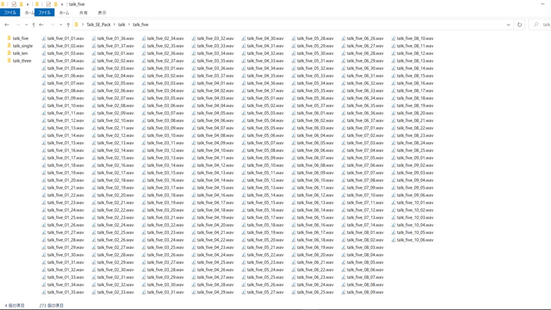
Task: Go up one level with front window's up arrow
Action: pyautogui.click(x=68, y=25)
